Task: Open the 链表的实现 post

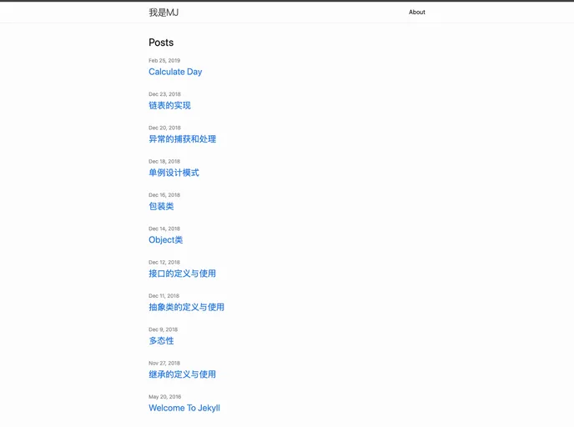Action: pos(169,105)
